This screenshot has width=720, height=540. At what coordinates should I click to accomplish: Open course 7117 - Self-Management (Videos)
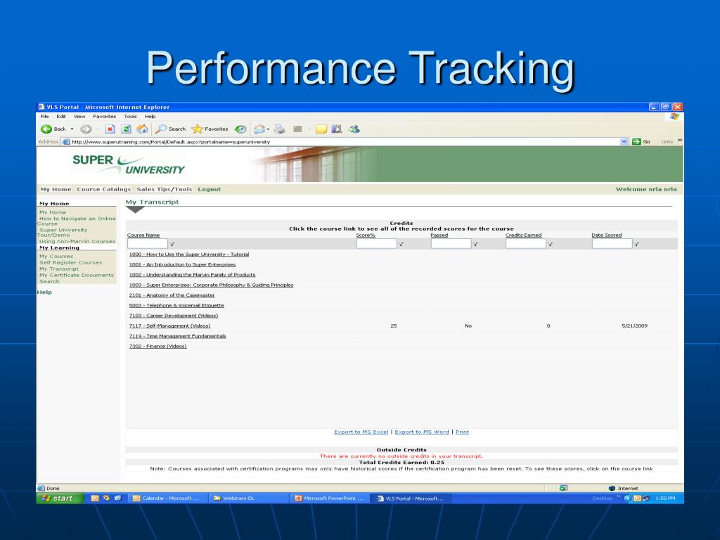pyautogui.click(x=170, y=326)
